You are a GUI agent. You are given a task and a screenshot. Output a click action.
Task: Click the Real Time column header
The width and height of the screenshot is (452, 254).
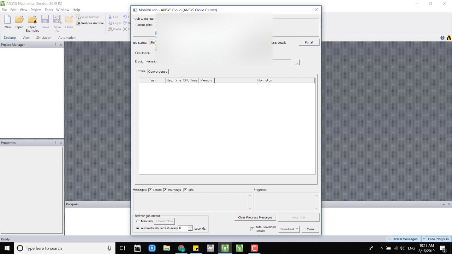click(174, 80)
